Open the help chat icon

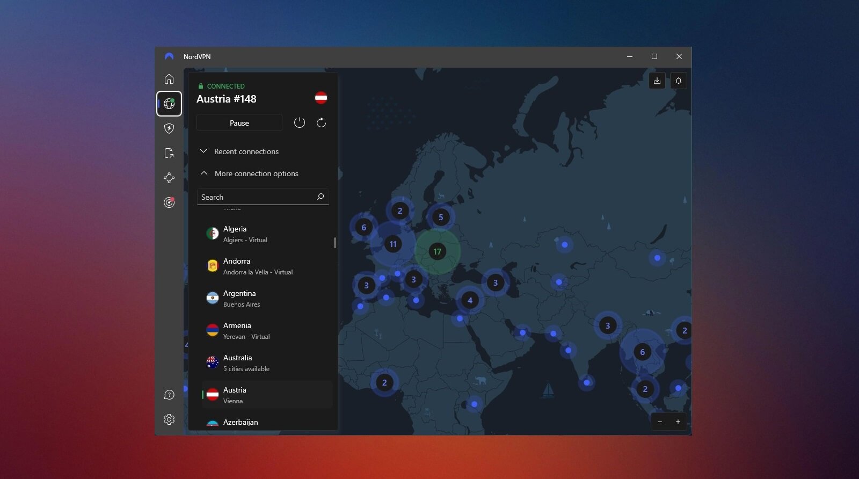pos(169,395)
